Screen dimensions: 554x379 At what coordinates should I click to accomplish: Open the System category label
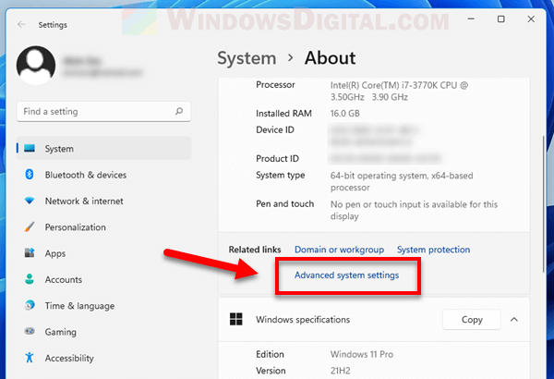click(x=59, y=149)
